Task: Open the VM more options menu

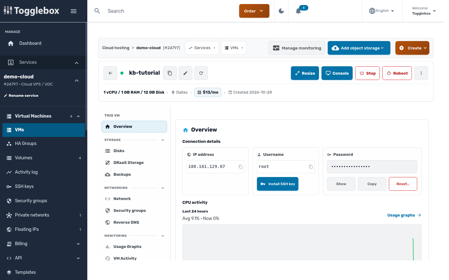Action: (421, 73)
